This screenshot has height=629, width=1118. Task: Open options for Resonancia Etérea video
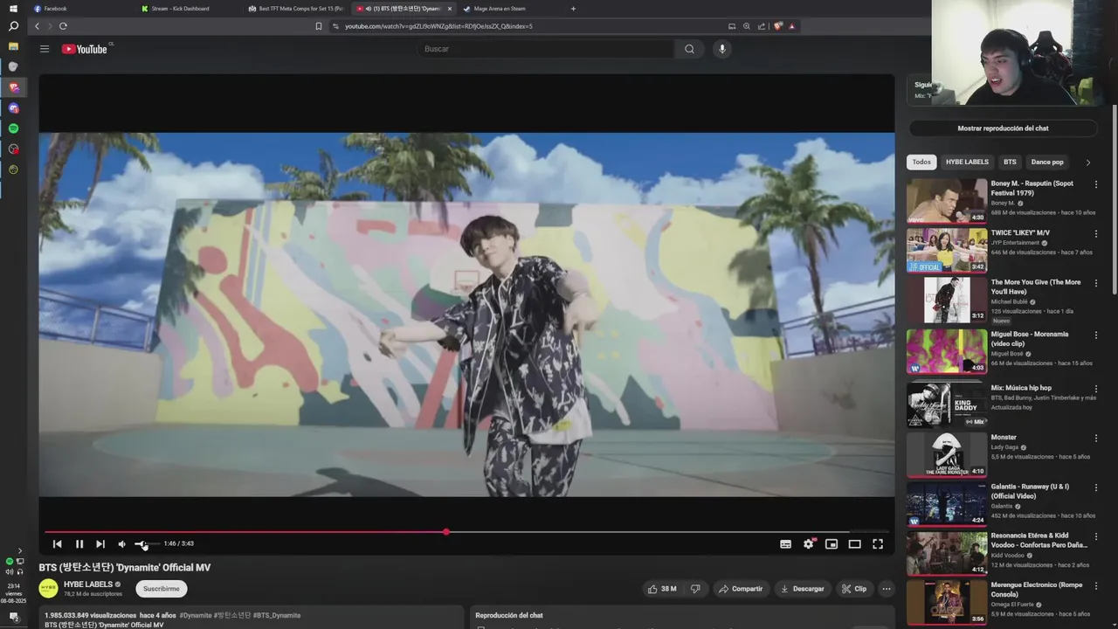pos(1095,536)
